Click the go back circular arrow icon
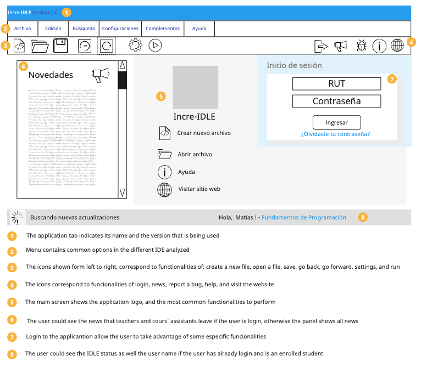This screenshot has height=367, width=421. pos(84,46)
